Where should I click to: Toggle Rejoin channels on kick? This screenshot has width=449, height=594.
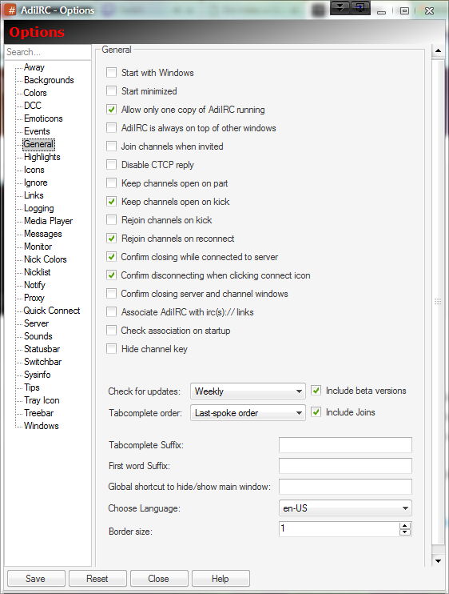click(112, 219)
